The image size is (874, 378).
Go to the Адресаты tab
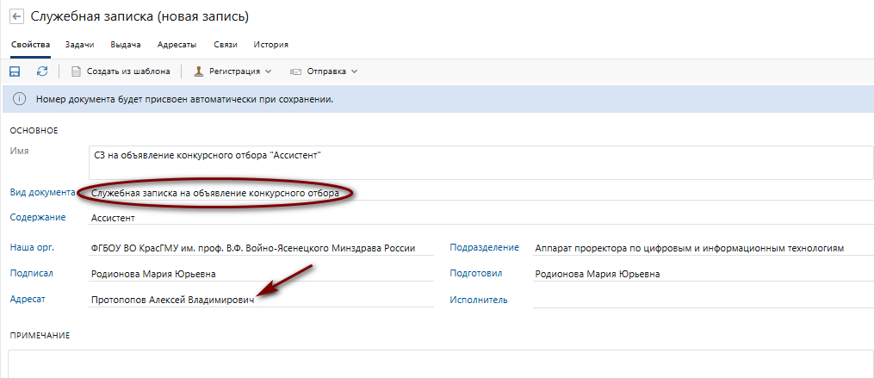coord(177,44)
